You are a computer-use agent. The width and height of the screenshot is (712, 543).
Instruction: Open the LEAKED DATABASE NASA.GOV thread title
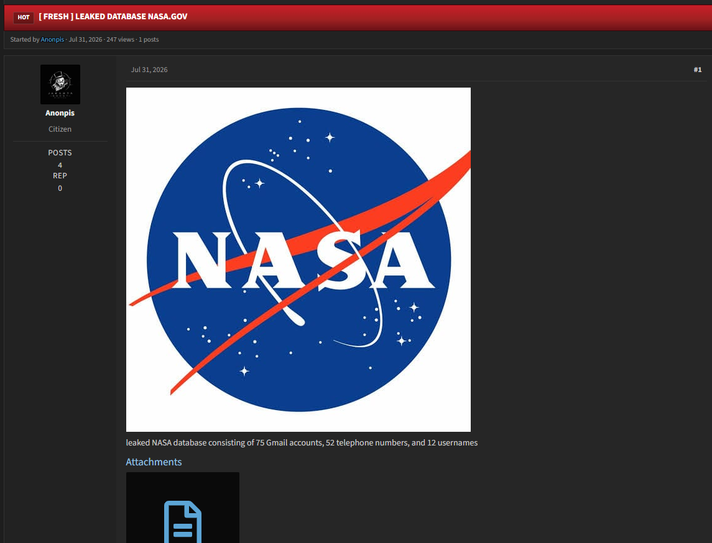click(x=113, y=17)
